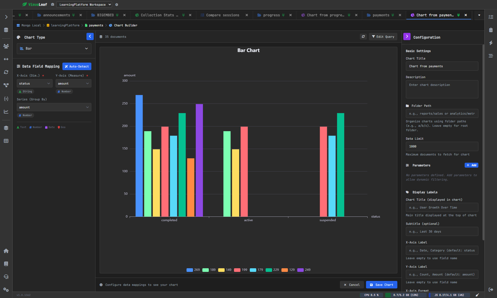Click the refresh documents icon above the chart
This screenshot has width=497, height=298.
(x=363, y=36)
